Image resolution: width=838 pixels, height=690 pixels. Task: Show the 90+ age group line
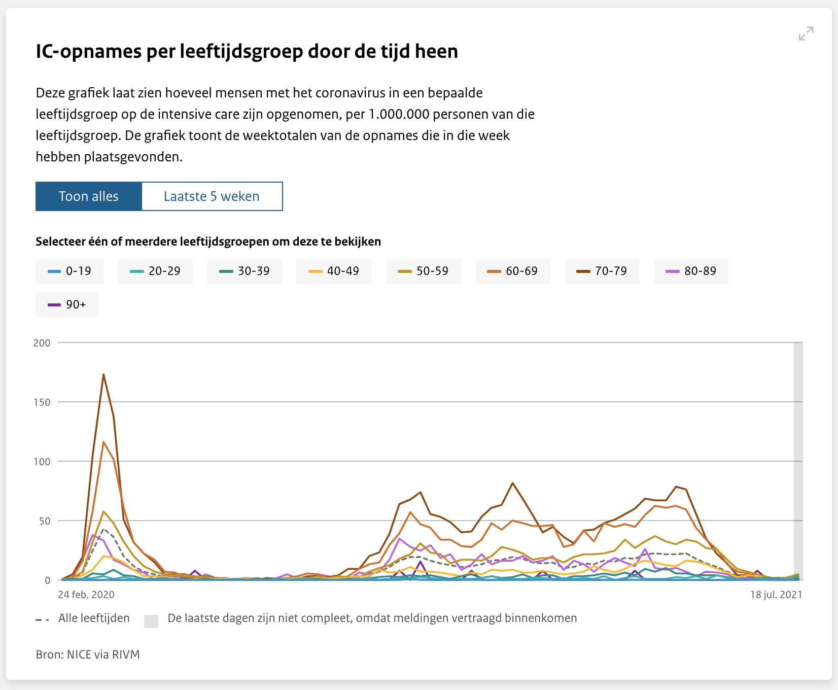pos(67,305)
